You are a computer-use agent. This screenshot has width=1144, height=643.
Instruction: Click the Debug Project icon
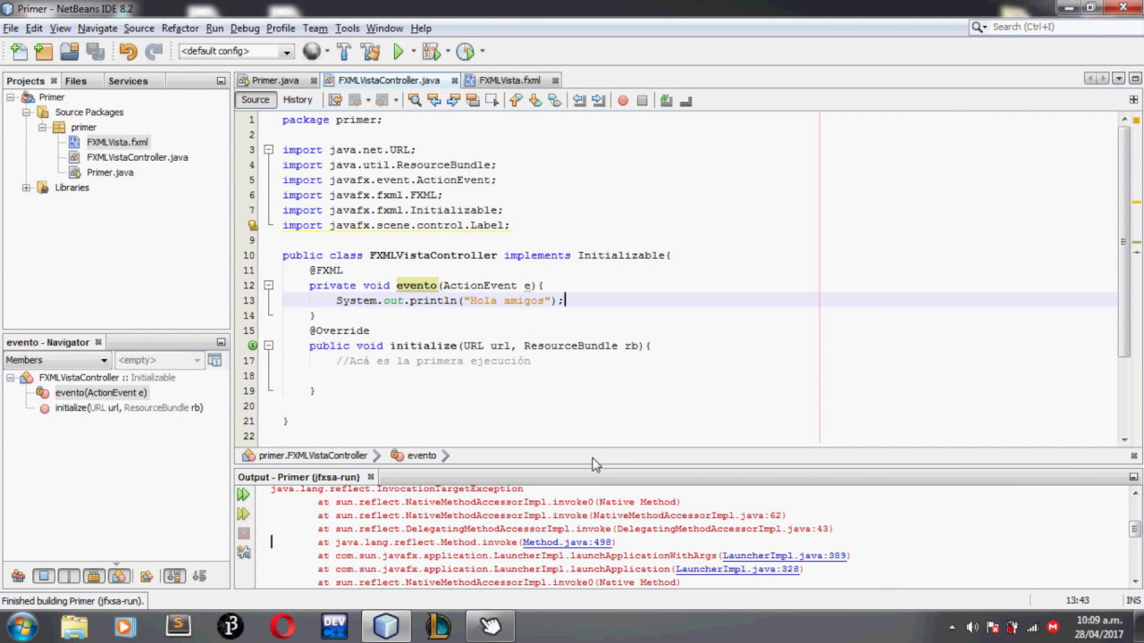430,52
